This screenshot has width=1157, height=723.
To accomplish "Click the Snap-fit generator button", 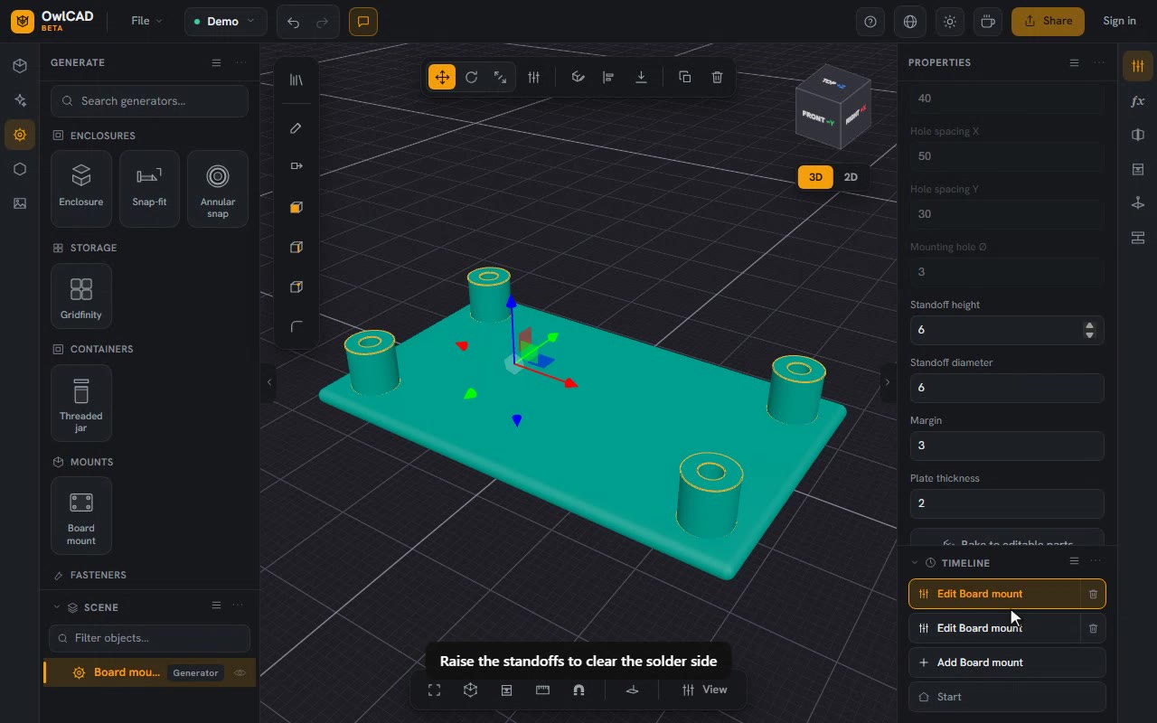I will coord(149,189).
